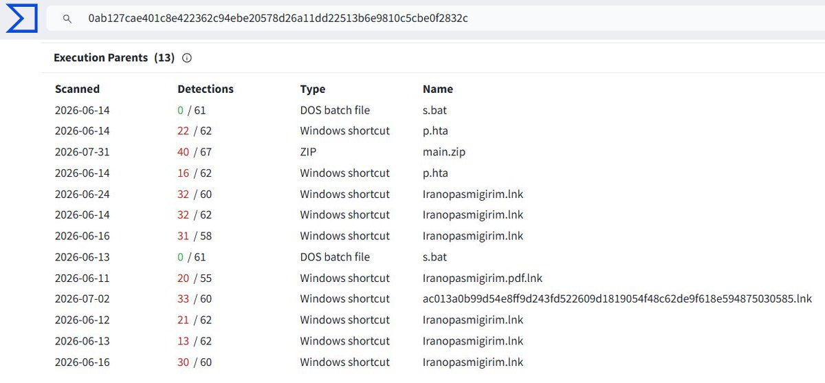Image resolution: width=825 pixels, height=383 pixels.
Task: Select 32 / 60 detections value
Action: point(195,194)
